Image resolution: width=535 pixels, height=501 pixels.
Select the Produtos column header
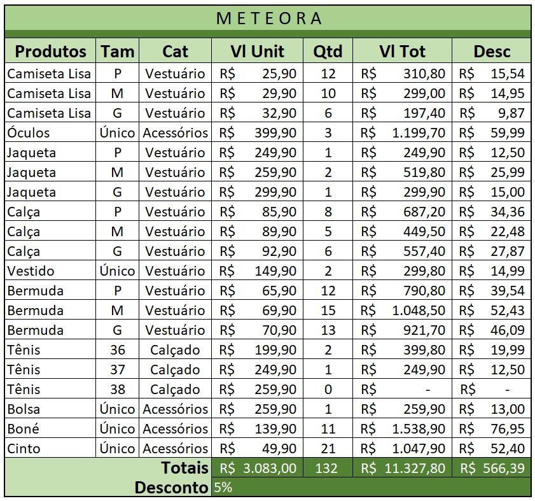[x=51, y=51]
